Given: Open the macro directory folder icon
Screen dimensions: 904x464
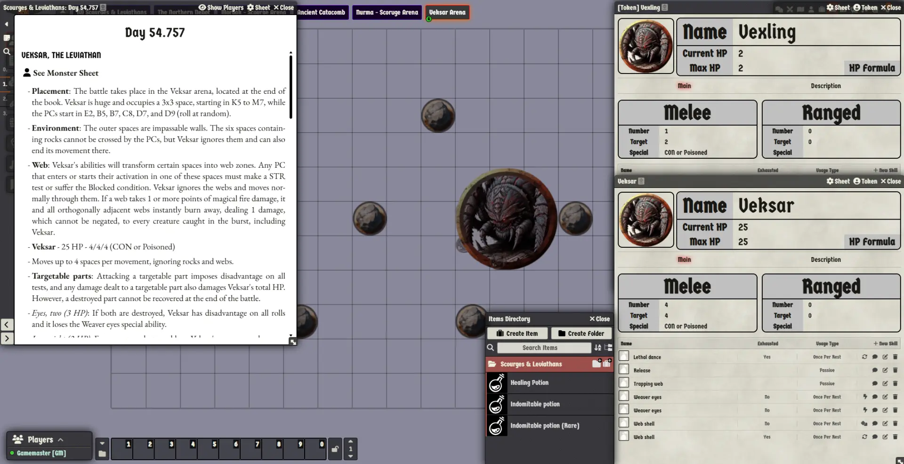Looking at the screenshot, I should (102, 454).
